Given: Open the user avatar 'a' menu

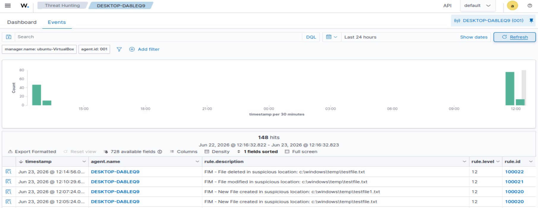Looking at the screenshot, I should 512,6.
